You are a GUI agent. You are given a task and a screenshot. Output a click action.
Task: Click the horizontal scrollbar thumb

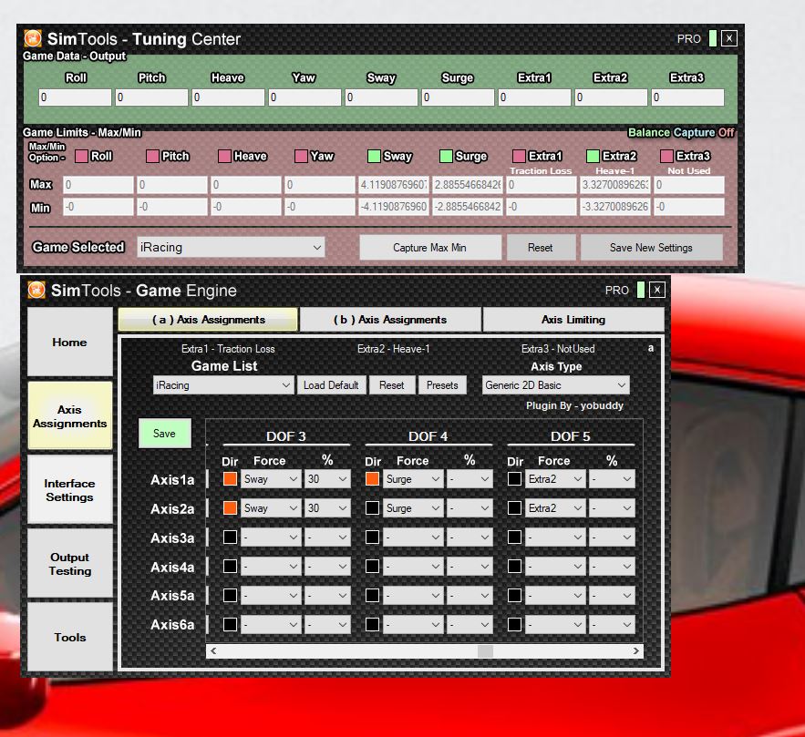(485, 650)
